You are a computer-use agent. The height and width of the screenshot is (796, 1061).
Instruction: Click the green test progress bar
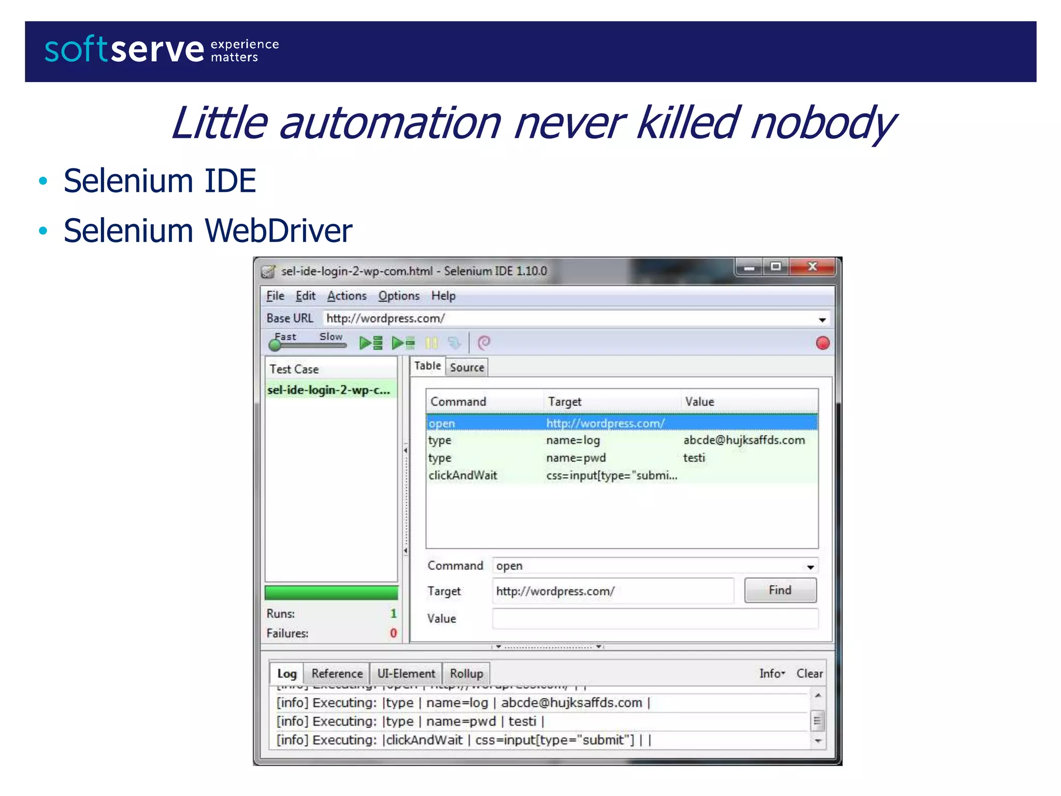(331, 593)
